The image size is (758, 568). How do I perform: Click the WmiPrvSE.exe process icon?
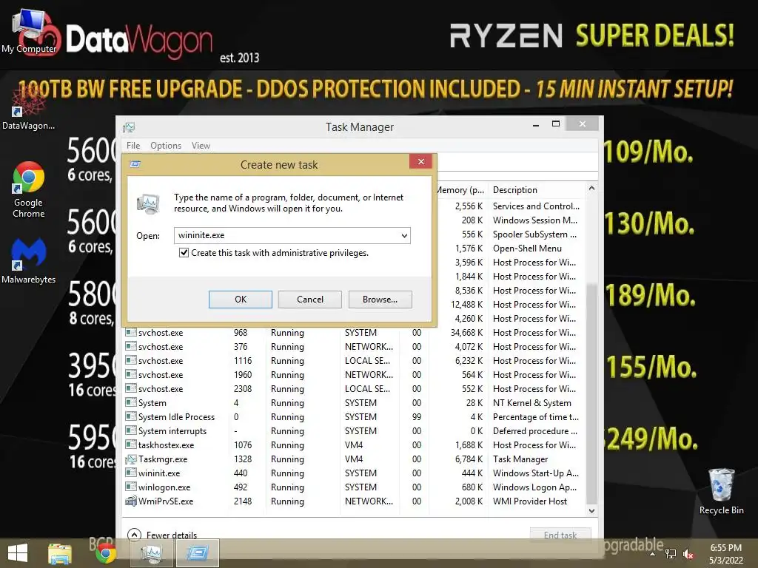coord(130,501)
